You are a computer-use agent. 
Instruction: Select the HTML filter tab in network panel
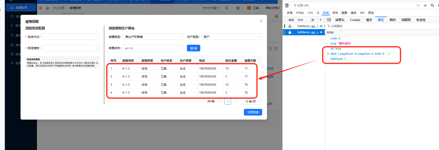(300, 13)
